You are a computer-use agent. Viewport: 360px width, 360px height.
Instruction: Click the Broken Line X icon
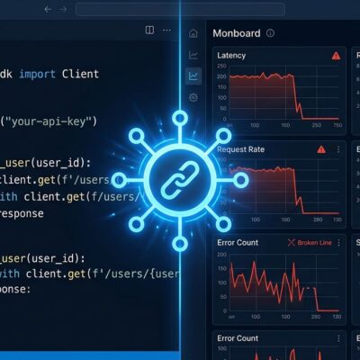point(292,242)
